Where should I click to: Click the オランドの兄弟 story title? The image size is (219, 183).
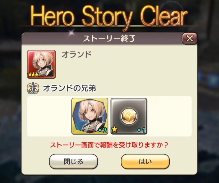pos(69,88)
